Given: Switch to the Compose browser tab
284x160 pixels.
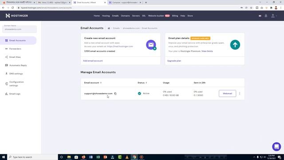Looking at the screenshot, I should click(125, 3).
